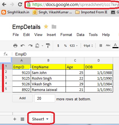This screenshot has height=125, width=119.
Task: Select the DOB header cell
Action: click(x=99, y=67)
